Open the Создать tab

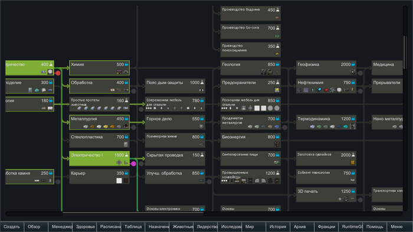click(x=12, y=227)
